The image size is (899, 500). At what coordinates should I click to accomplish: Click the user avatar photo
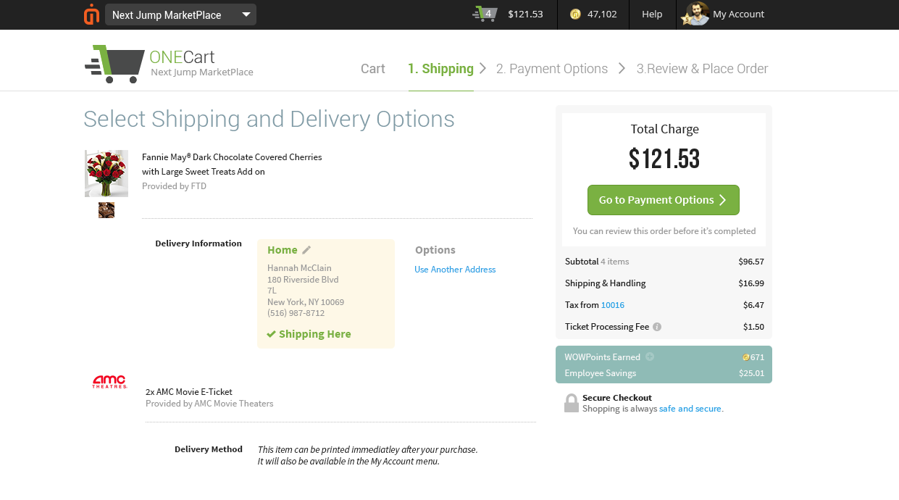tap(696, 14)
